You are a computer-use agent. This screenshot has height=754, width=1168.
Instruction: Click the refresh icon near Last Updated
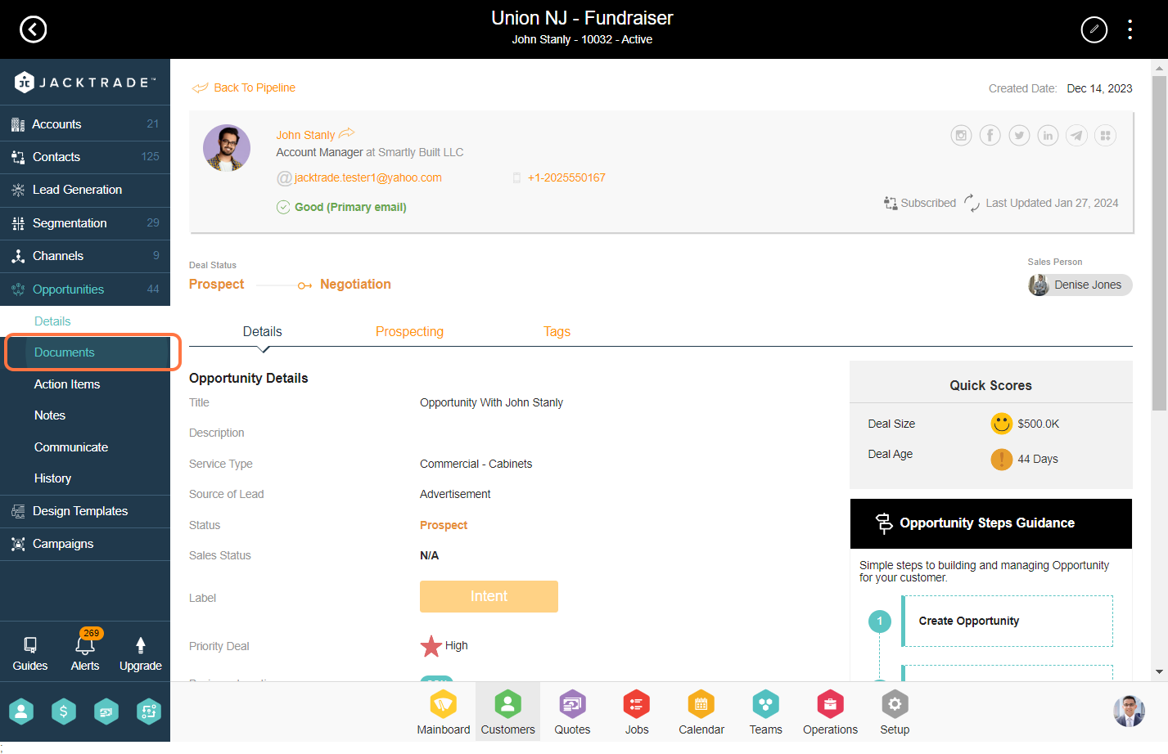click(972, 203)
